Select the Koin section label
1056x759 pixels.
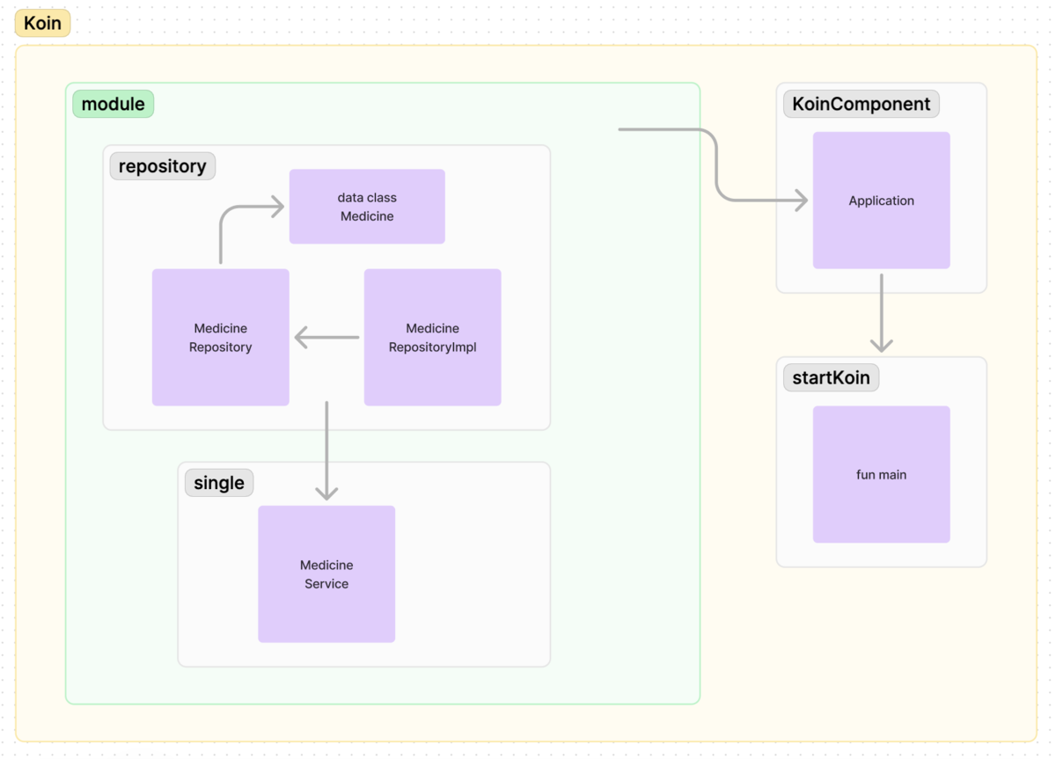coord(42,23)
